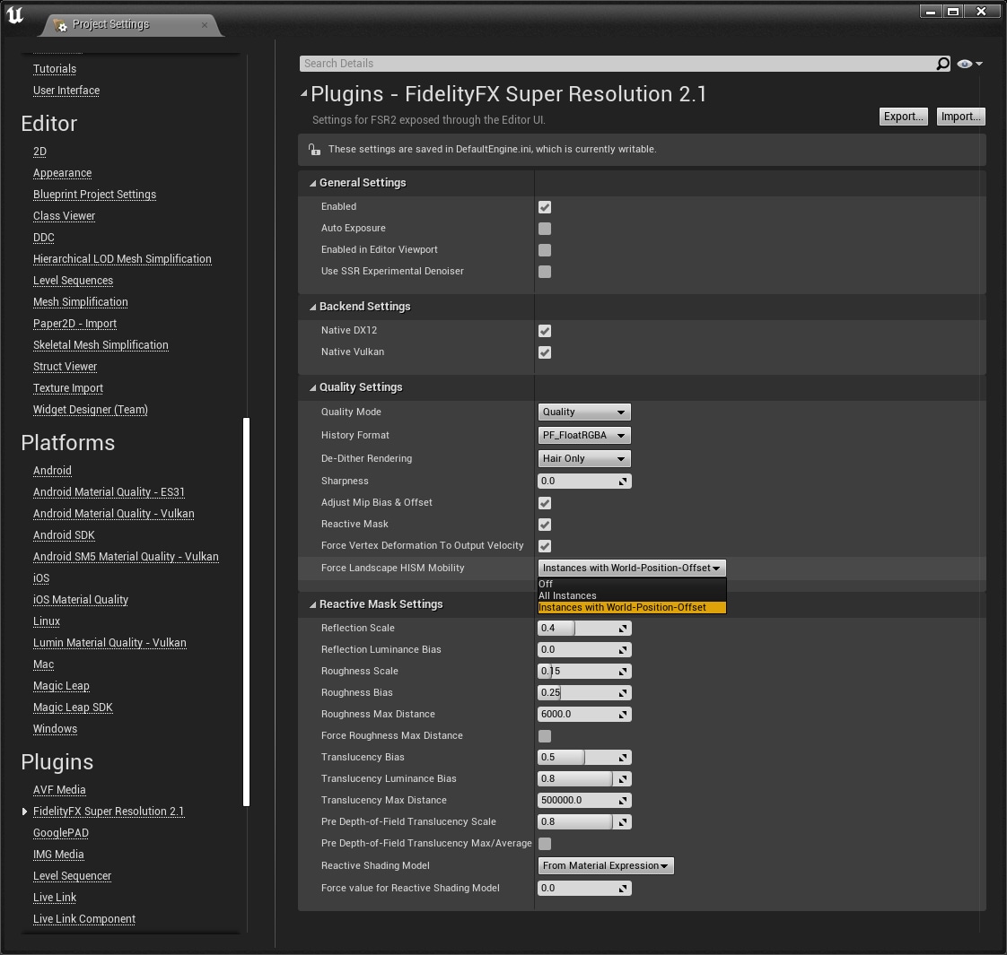This screenshot has width=1007, height=955.
Task: Toggle the Reactive Mask checkbox
Action: (x=545, y=525)
